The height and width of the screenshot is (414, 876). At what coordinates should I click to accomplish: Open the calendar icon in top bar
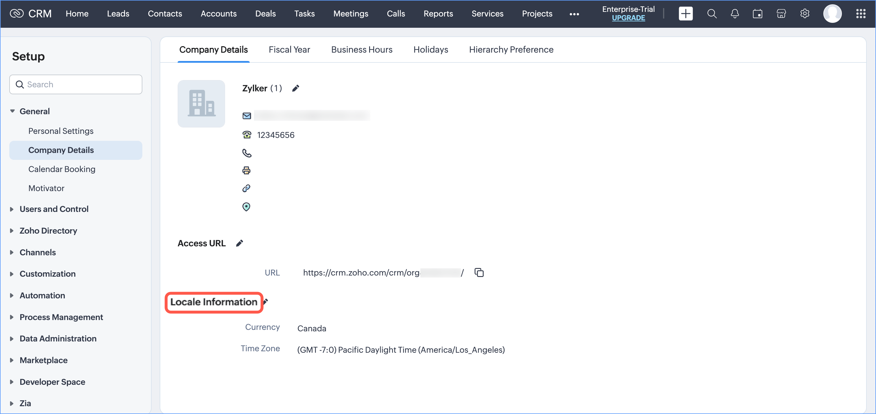point(757,14)
